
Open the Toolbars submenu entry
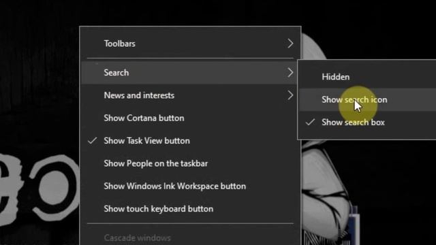tap(190, 44)
